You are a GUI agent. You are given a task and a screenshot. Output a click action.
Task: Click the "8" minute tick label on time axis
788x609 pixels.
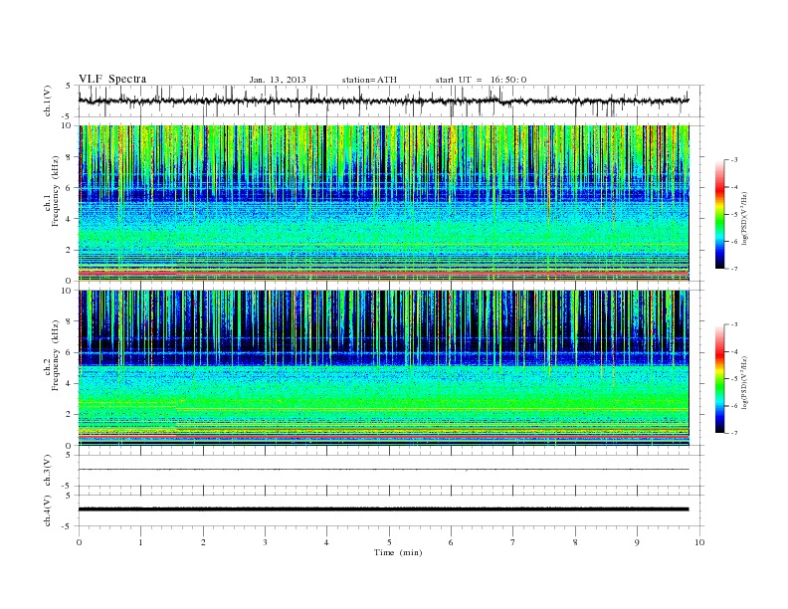pos(575,542)
